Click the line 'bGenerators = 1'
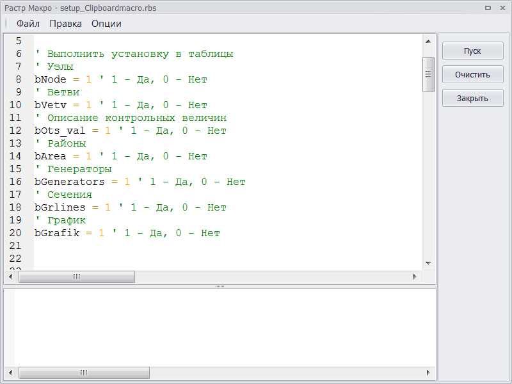The height and width of the screenshot is (384, 512). (140, 182)
